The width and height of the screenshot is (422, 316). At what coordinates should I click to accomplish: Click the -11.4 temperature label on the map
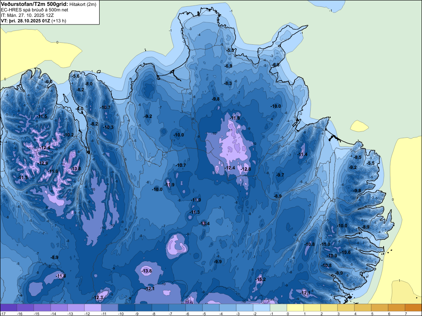(x=302, y=154)
